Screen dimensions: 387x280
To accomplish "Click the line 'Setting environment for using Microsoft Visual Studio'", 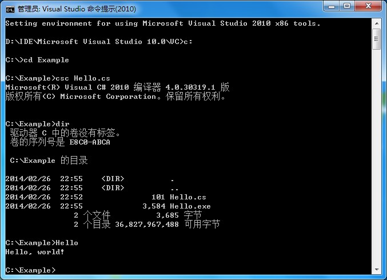I will 163,23.
